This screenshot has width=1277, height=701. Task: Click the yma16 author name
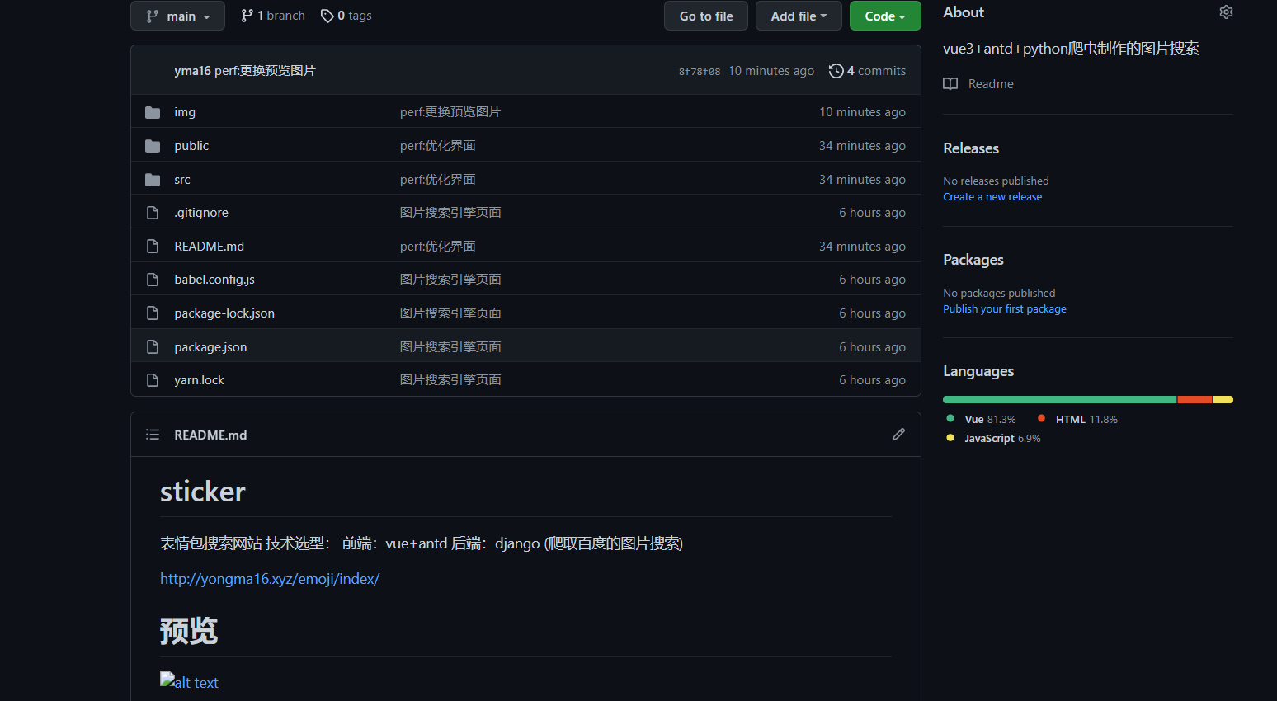[192, 71]
